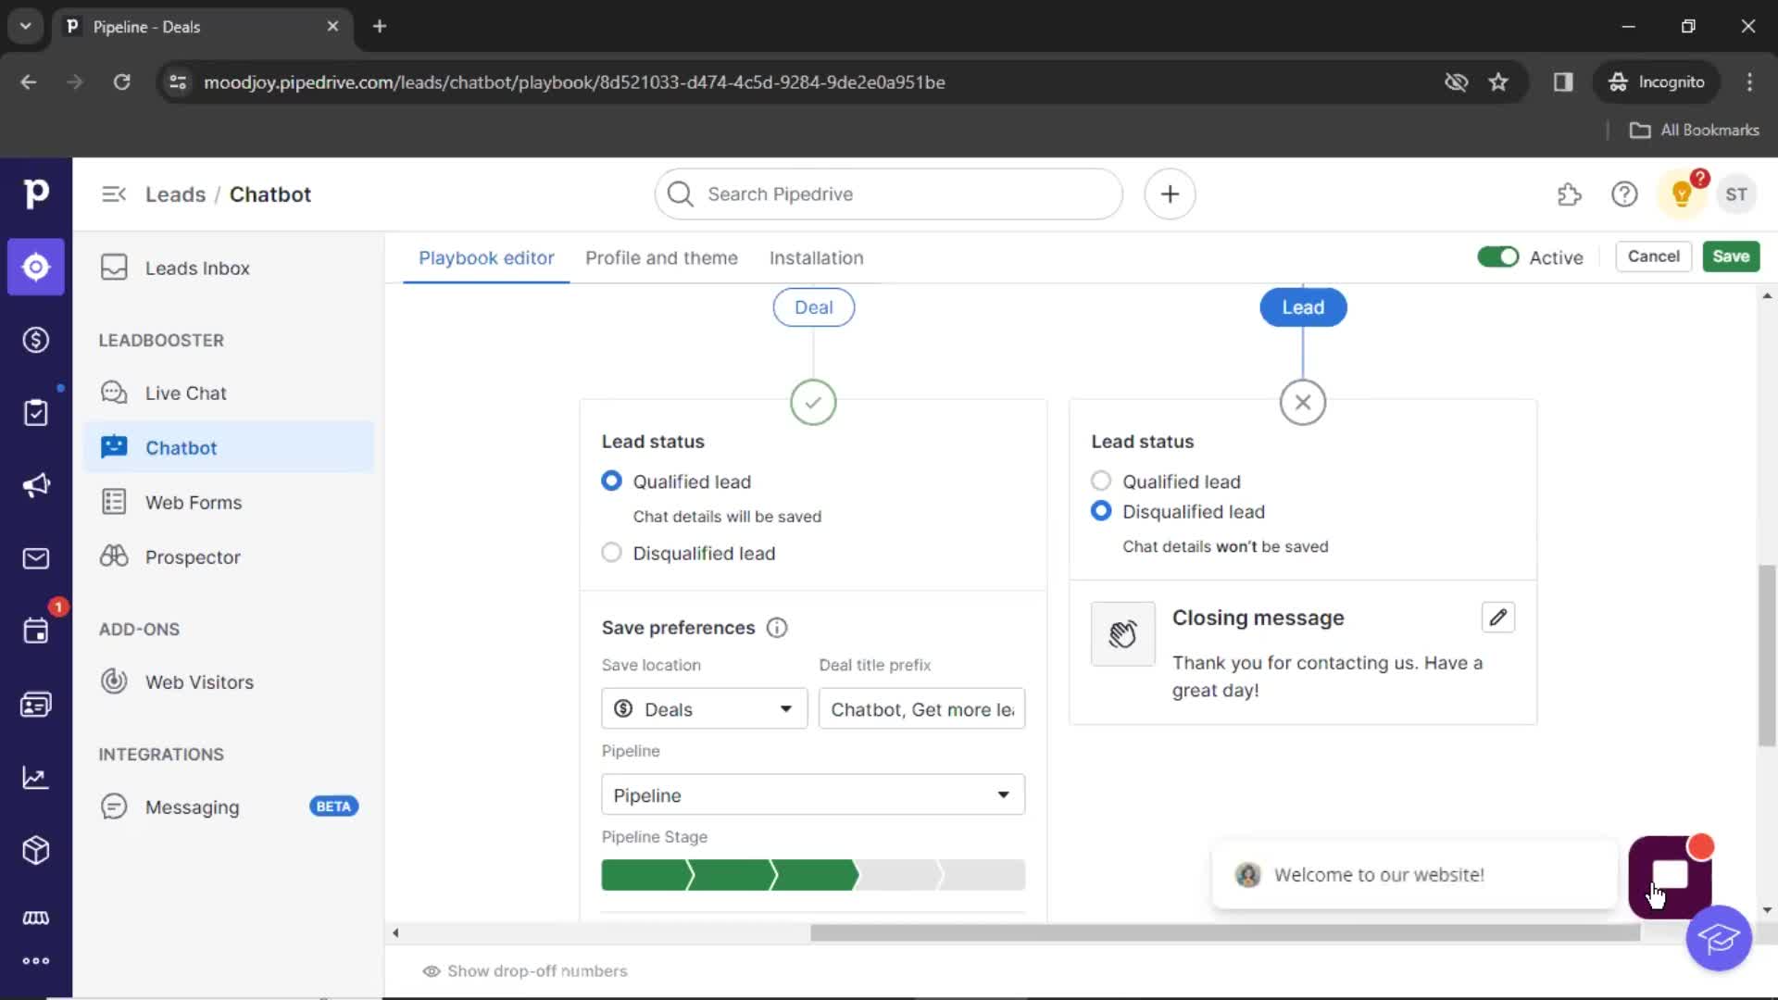The image size is (1778, 1000).
Task: Open the Insights chart icon in sidebar
Action: 35,778
